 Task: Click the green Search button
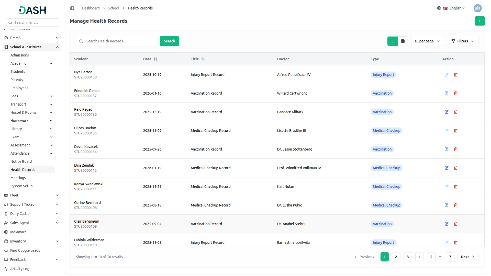pyautogui.click(x=169, y=41)
